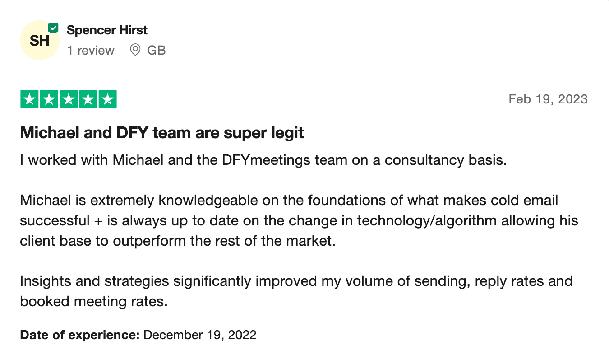609x355 pixels.
Task: Click the fourth green rating star
Action: (x=88, y=99)
